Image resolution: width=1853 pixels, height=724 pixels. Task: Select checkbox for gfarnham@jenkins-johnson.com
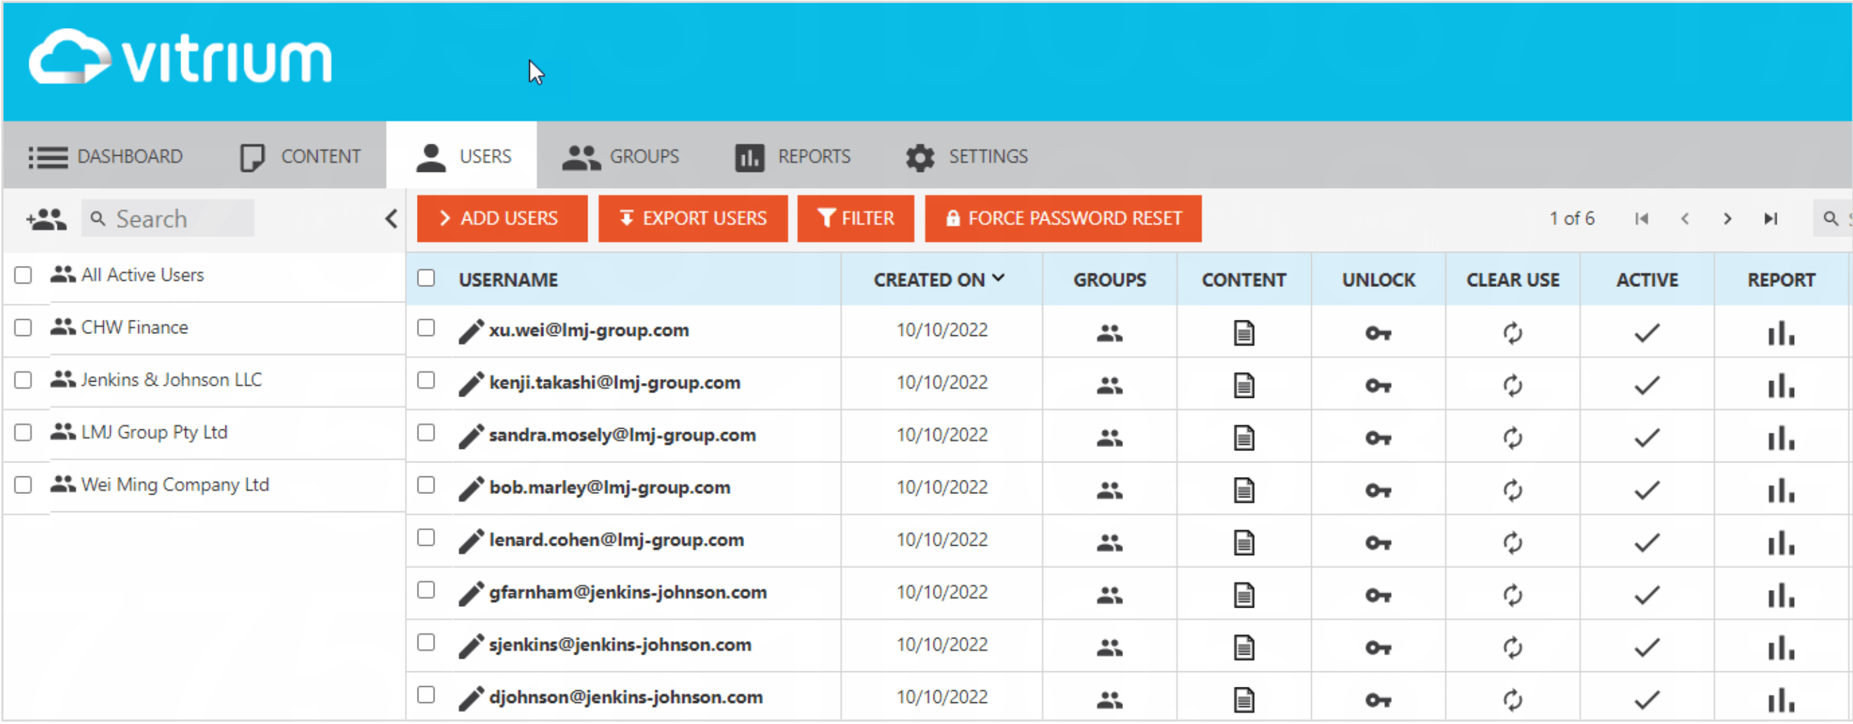pos(426,590)
